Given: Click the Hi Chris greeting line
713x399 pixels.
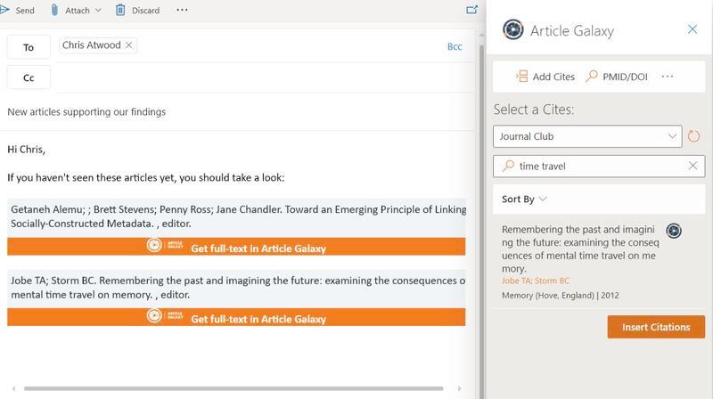Looking at the screenshot, I should (27, 149).
